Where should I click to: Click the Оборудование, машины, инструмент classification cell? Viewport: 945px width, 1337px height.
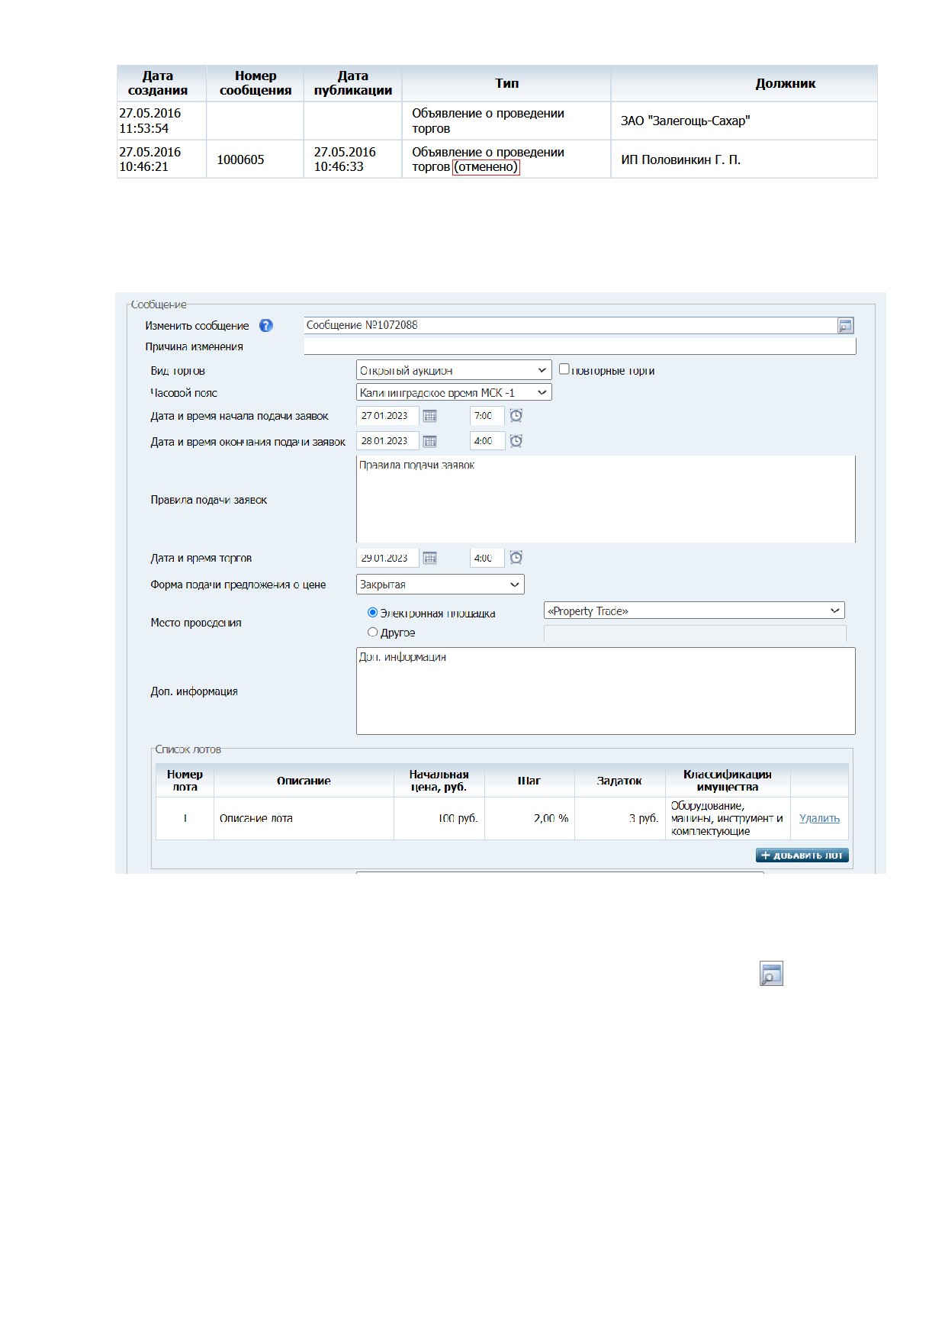[x=727, y=818]
